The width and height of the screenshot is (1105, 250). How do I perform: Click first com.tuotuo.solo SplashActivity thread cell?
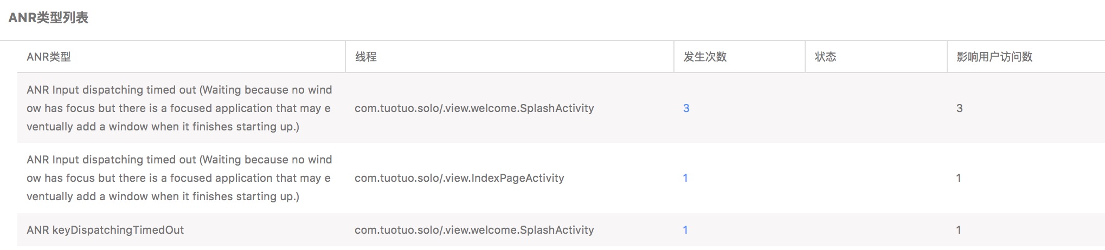(x=474, y=108)
